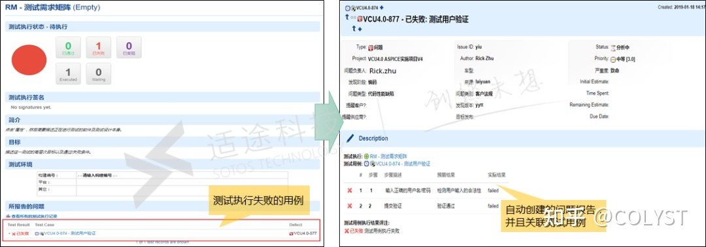This screenshot has width=706, height=247.
Task: Click the red pie chart in test status
Action: pyautogui.click(x=29, y=60)
